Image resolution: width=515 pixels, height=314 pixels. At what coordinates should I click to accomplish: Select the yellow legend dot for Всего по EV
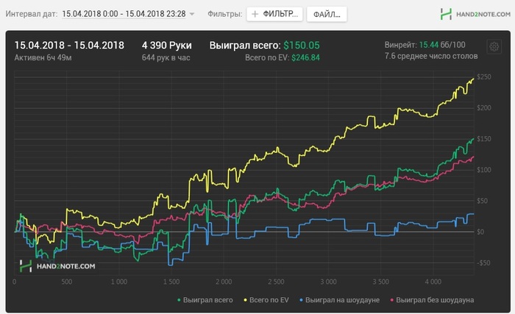point(245,300)
